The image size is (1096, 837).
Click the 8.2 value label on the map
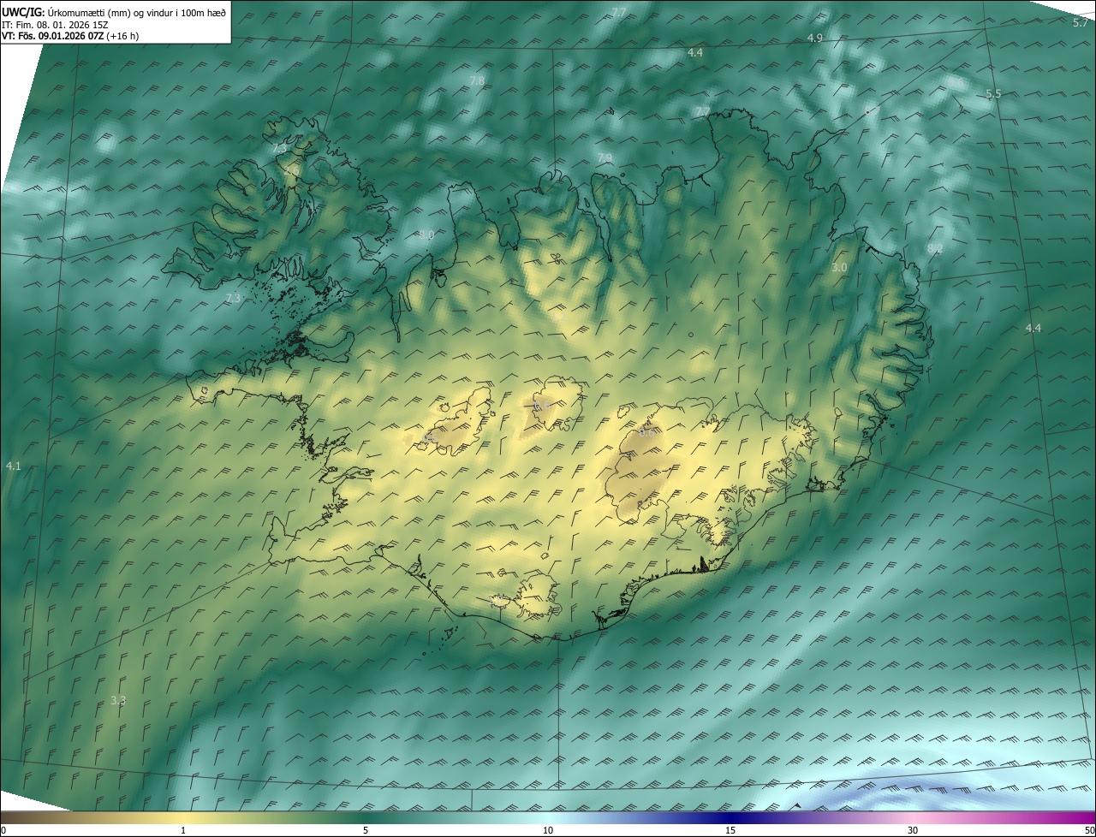[935, 249]
